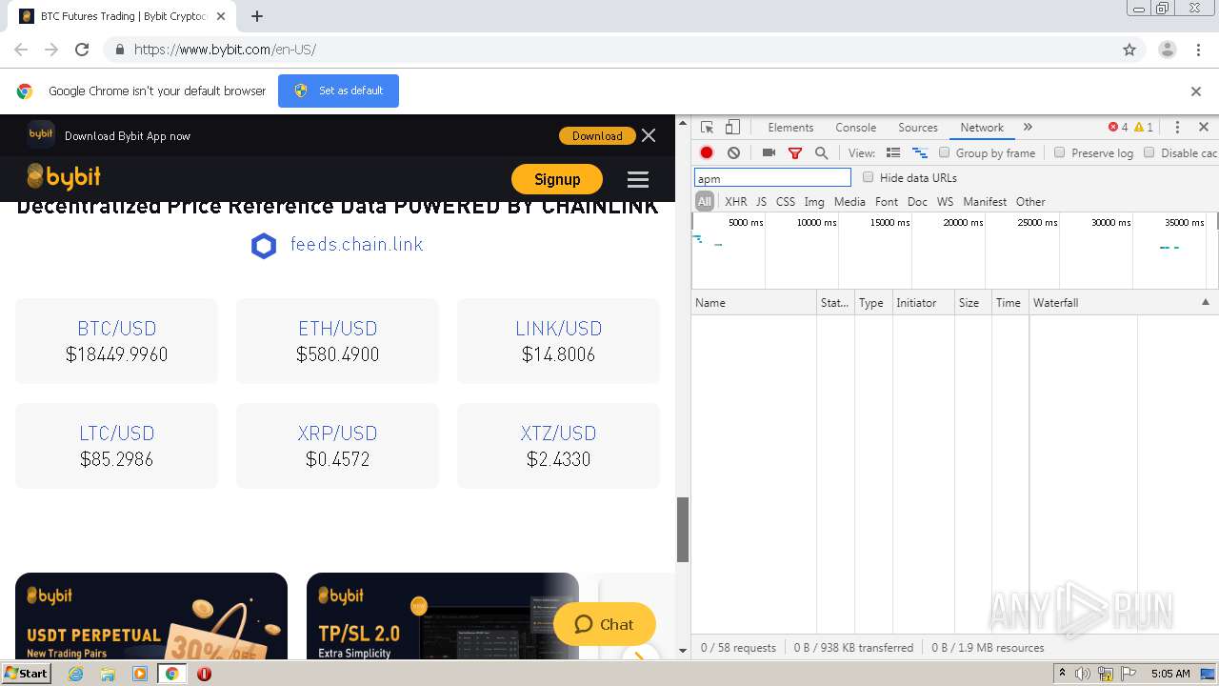Click the volume icon in system tray
The height and width of the screenshot is (686, 1219).
click(1083, 674)
